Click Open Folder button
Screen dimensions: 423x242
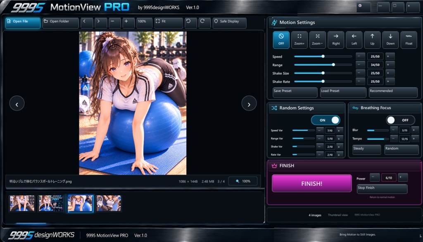(x=60, y=23)
